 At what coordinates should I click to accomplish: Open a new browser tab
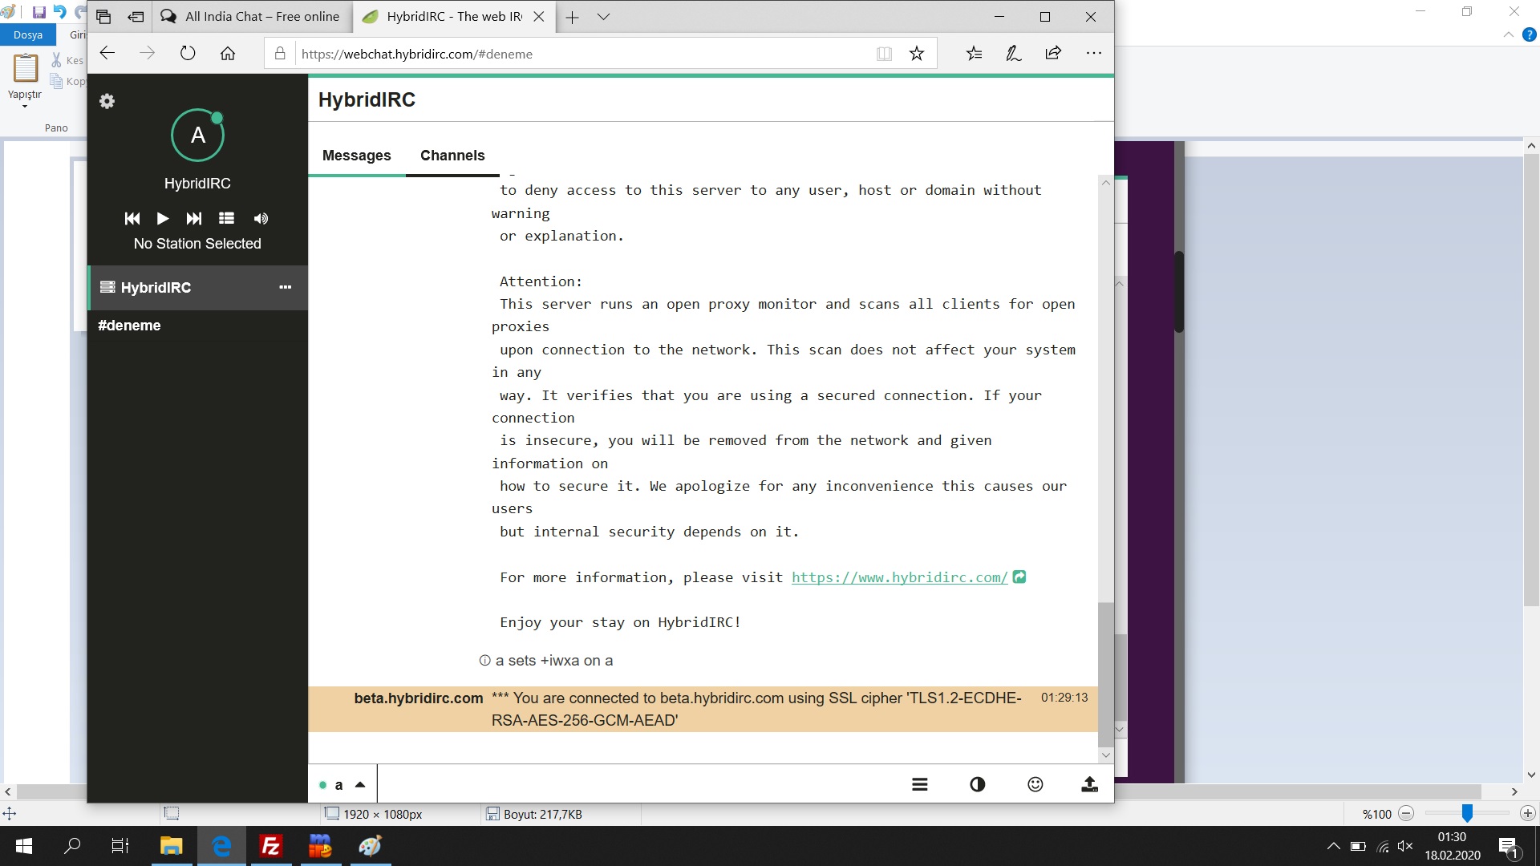tap(572, 17)
